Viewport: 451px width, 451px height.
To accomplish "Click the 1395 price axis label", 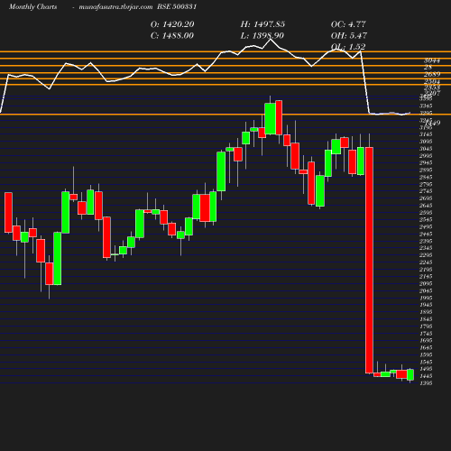I will click(426, 383).
